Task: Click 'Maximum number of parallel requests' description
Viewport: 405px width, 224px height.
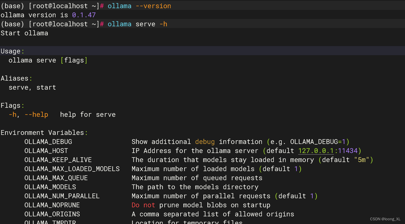Action: pos(201,196)
